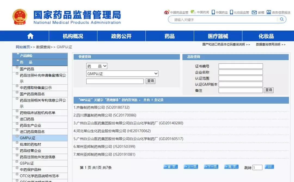Click the home icon in the navigation bar

pyautogui.click(x=30, y=36)
